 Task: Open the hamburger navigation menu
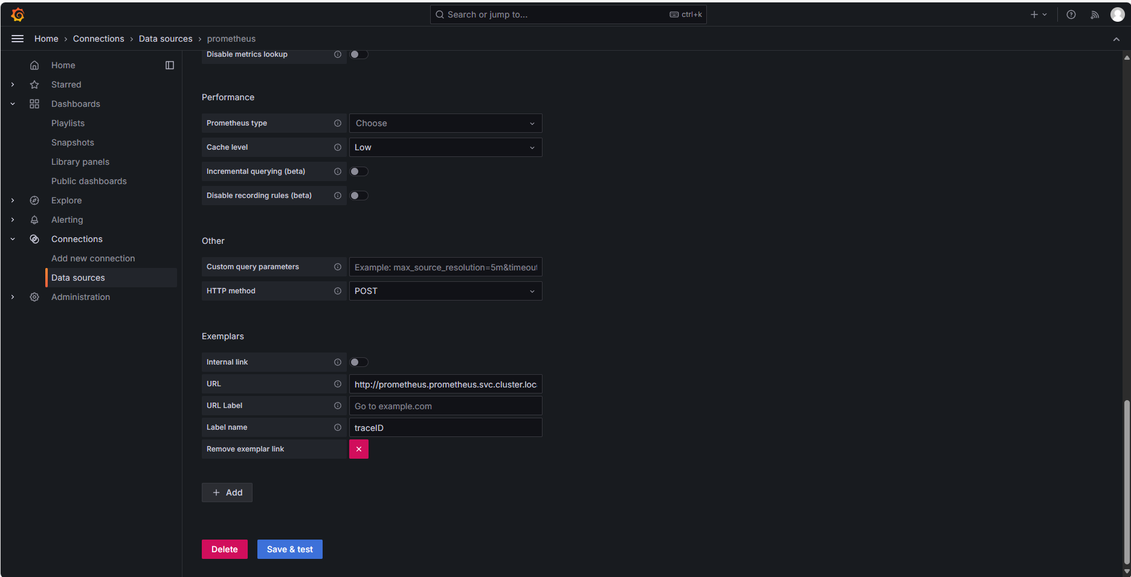[18, 39]
